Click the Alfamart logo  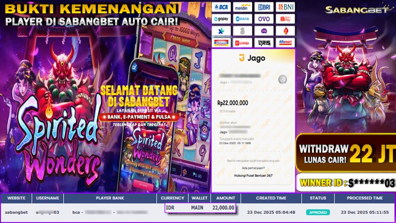[285, 43]
